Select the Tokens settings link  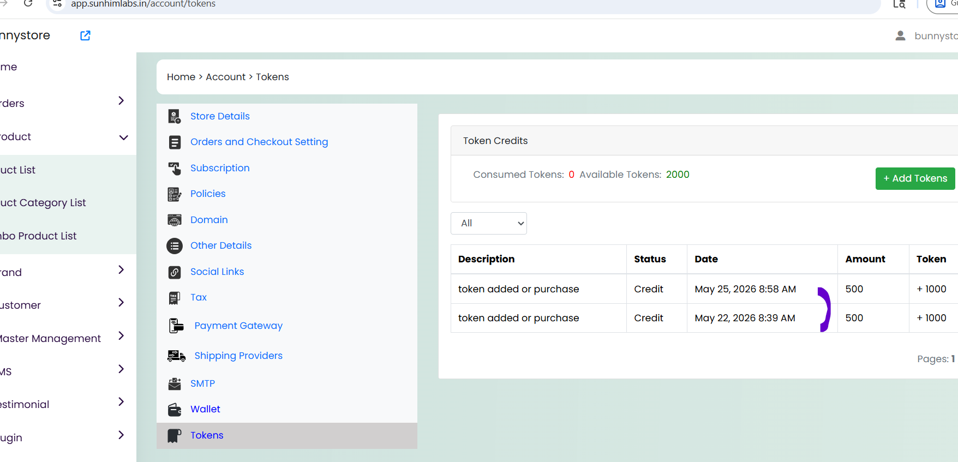[207, 435]
